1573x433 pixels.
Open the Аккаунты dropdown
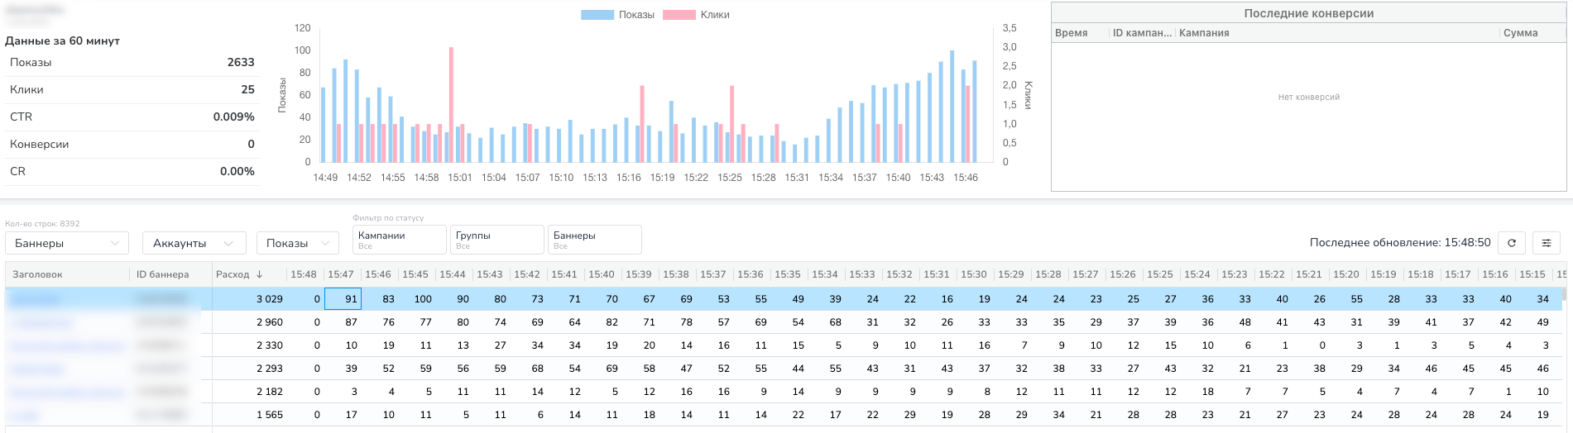[194, 243]
